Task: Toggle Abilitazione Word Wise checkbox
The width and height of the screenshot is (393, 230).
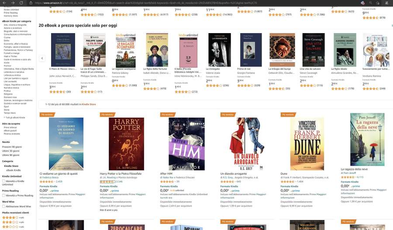Action: [x=3, y=206]
